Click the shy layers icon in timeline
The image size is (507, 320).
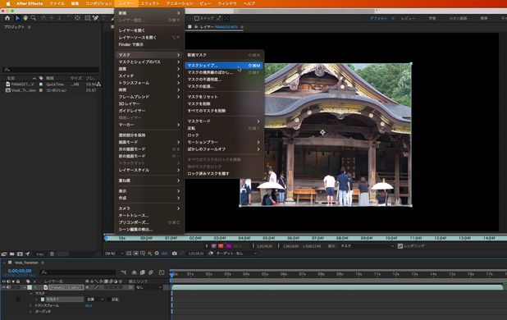[x=135, y=272]
